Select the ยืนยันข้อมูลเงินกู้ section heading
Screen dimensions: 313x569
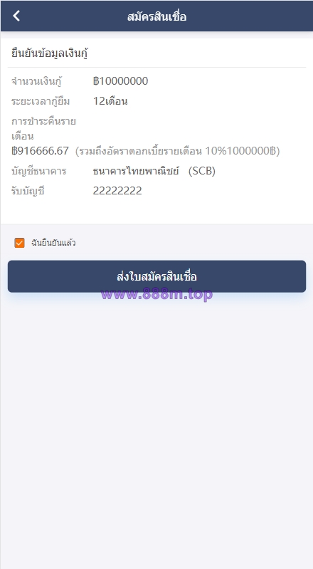pyautogui.click(x=51, y=53)
